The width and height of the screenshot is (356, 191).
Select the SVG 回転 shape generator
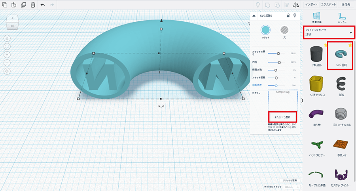point(341,56)
